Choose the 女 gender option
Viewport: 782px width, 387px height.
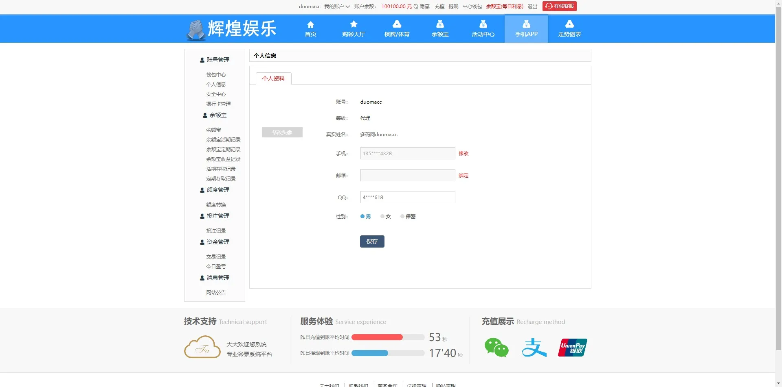click(x=382, y=216)
